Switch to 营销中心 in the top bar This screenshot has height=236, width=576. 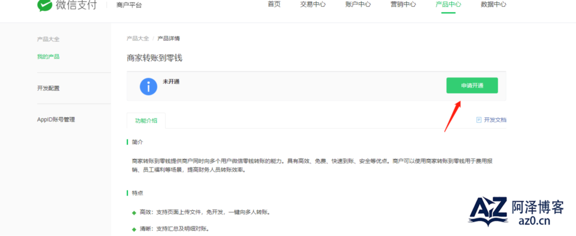point(403,4)
